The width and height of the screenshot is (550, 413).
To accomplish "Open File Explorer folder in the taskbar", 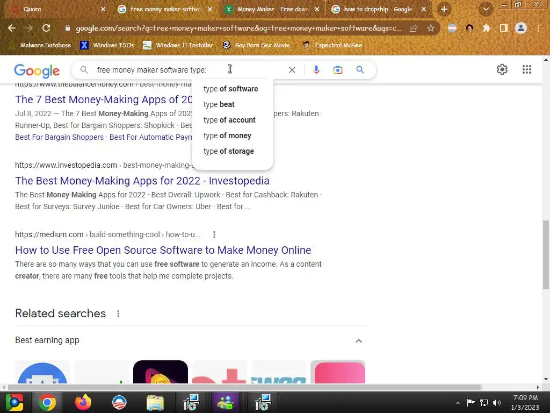I will click(x=155, y=402).
